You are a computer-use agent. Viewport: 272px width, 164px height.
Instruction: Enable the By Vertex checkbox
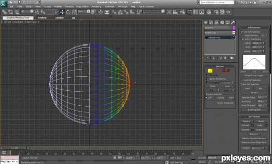click(x=208, y=75)
